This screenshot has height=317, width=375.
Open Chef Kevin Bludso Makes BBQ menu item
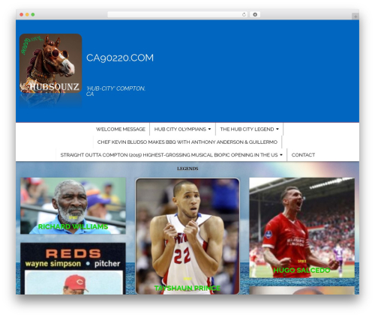point(187,142)
